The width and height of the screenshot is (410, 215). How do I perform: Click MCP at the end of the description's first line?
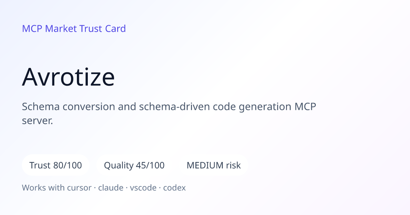305,107
